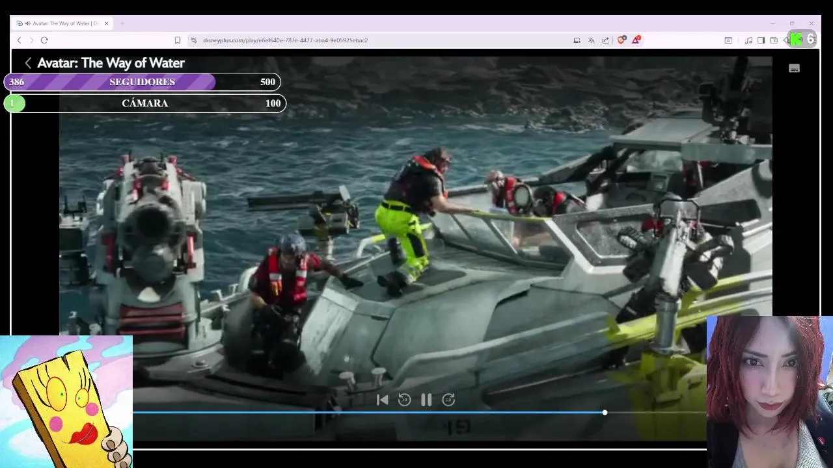Click the browser forward arrow
The width and height of the screenshot is (833, 468).
[x=31, y=40]
